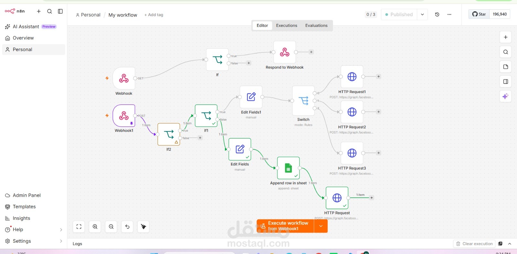Switch to the Executions tab
The image size is (517, 254).
pyautogui.click(x=287, y=26)
